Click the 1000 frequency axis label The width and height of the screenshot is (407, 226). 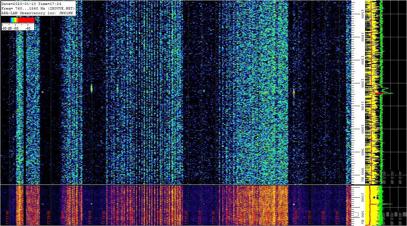(x=362, y=129)
